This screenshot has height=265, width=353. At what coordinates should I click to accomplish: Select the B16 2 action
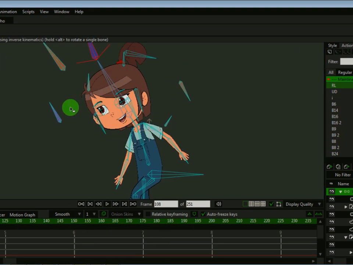pos(339,123)
